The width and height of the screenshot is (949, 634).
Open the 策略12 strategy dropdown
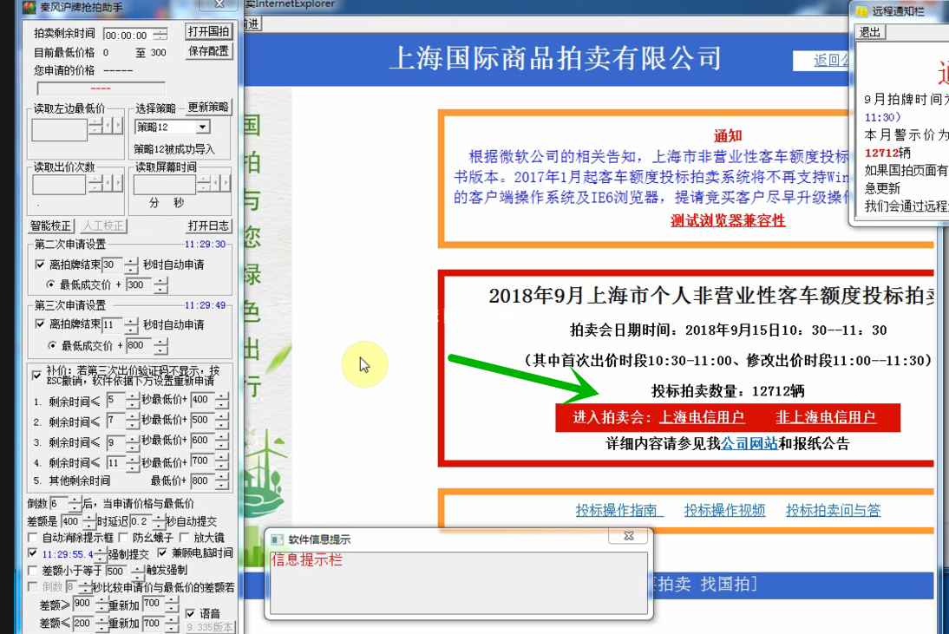coord(203,127)
